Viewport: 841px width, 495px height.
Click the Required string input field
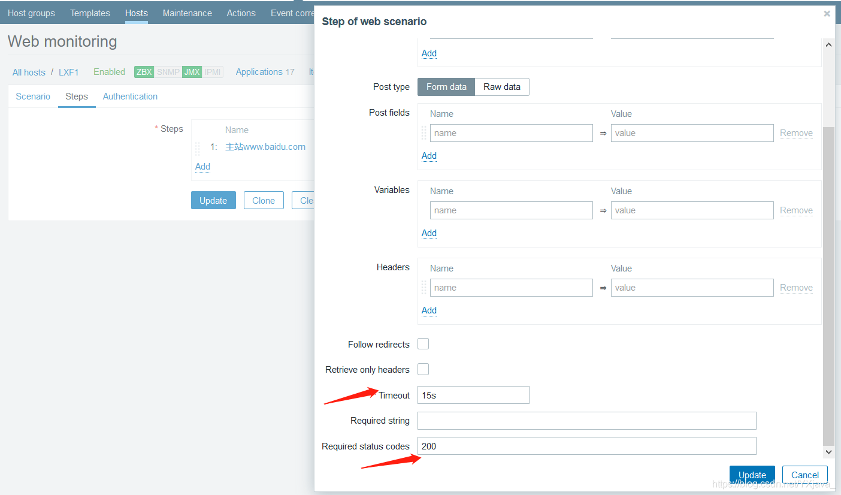click(x=587, y=421)
